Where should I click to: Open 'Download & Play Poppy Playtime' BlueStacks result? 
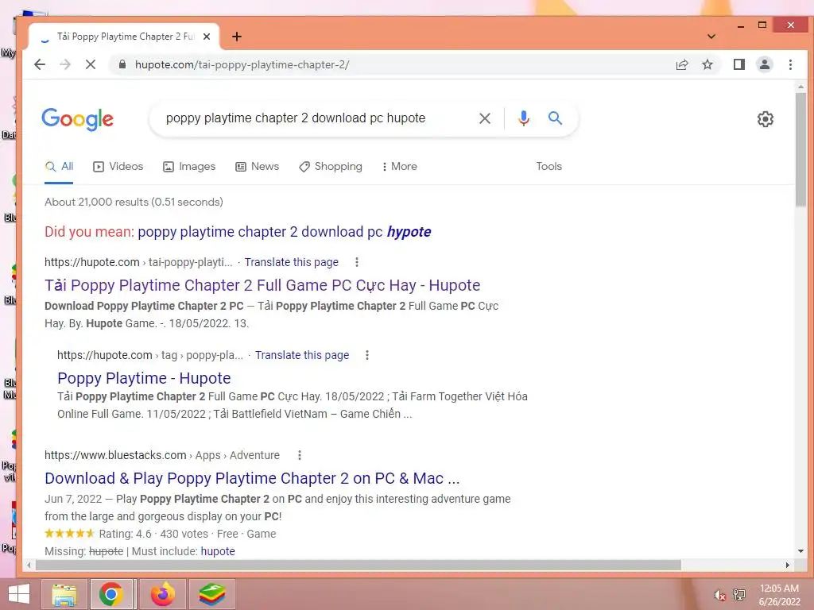coord(252,478)
